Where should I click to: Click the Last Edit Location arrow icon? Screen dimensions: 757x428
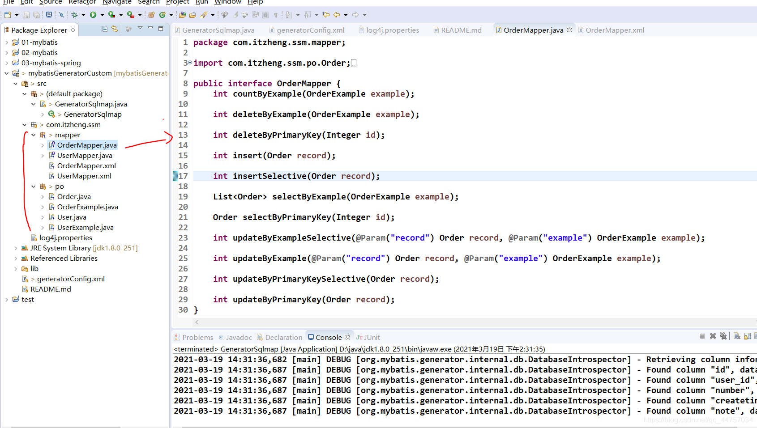[x=326, y=15]
